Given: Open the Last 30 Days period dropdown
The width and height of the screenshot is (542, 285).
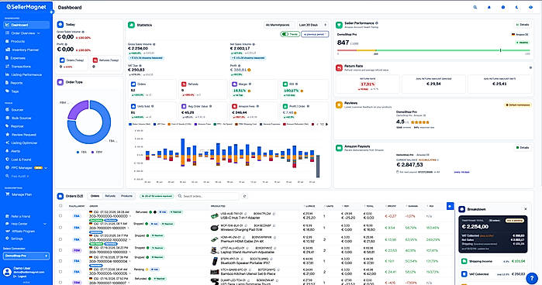Looking at the screenshot, I should pos(309,25).
